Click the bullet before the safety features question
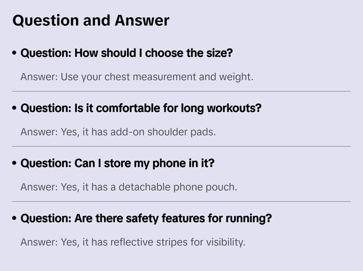Screen dimensions: 363x271 click(15, 219)
